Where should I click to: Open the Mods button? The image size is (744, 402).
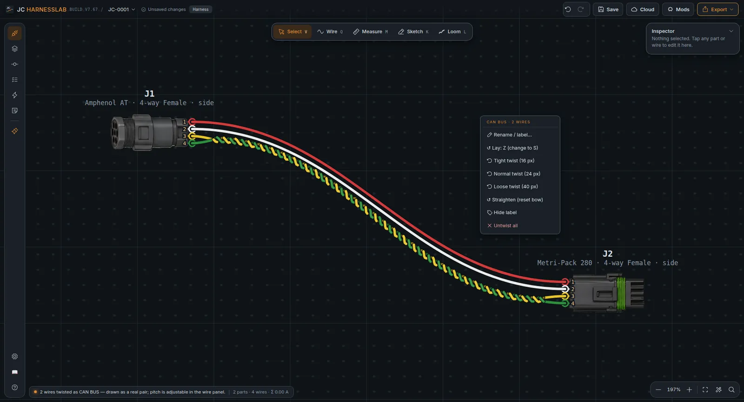pyautogui.click(x=678, y=9)
